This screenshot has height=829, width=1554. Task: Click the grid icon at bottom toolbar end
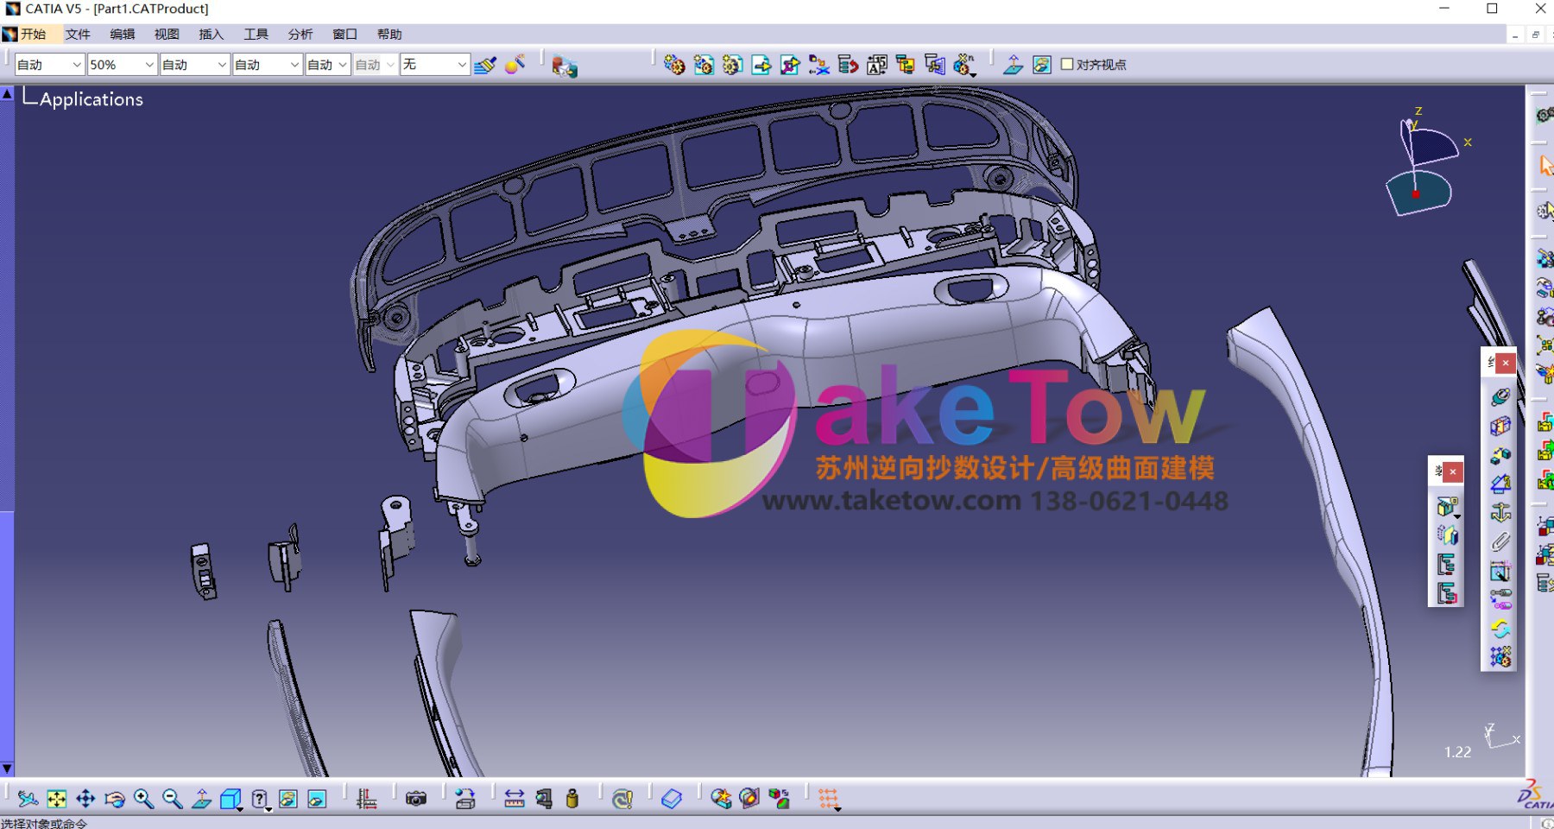point(829,799)
